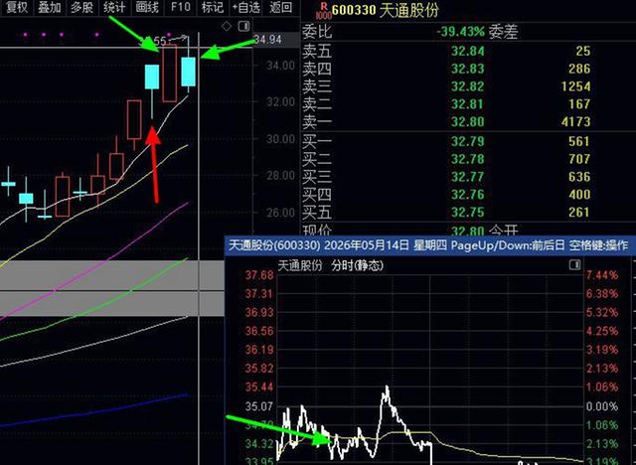Click the 委比 -39.43% value

pos(460,32)
